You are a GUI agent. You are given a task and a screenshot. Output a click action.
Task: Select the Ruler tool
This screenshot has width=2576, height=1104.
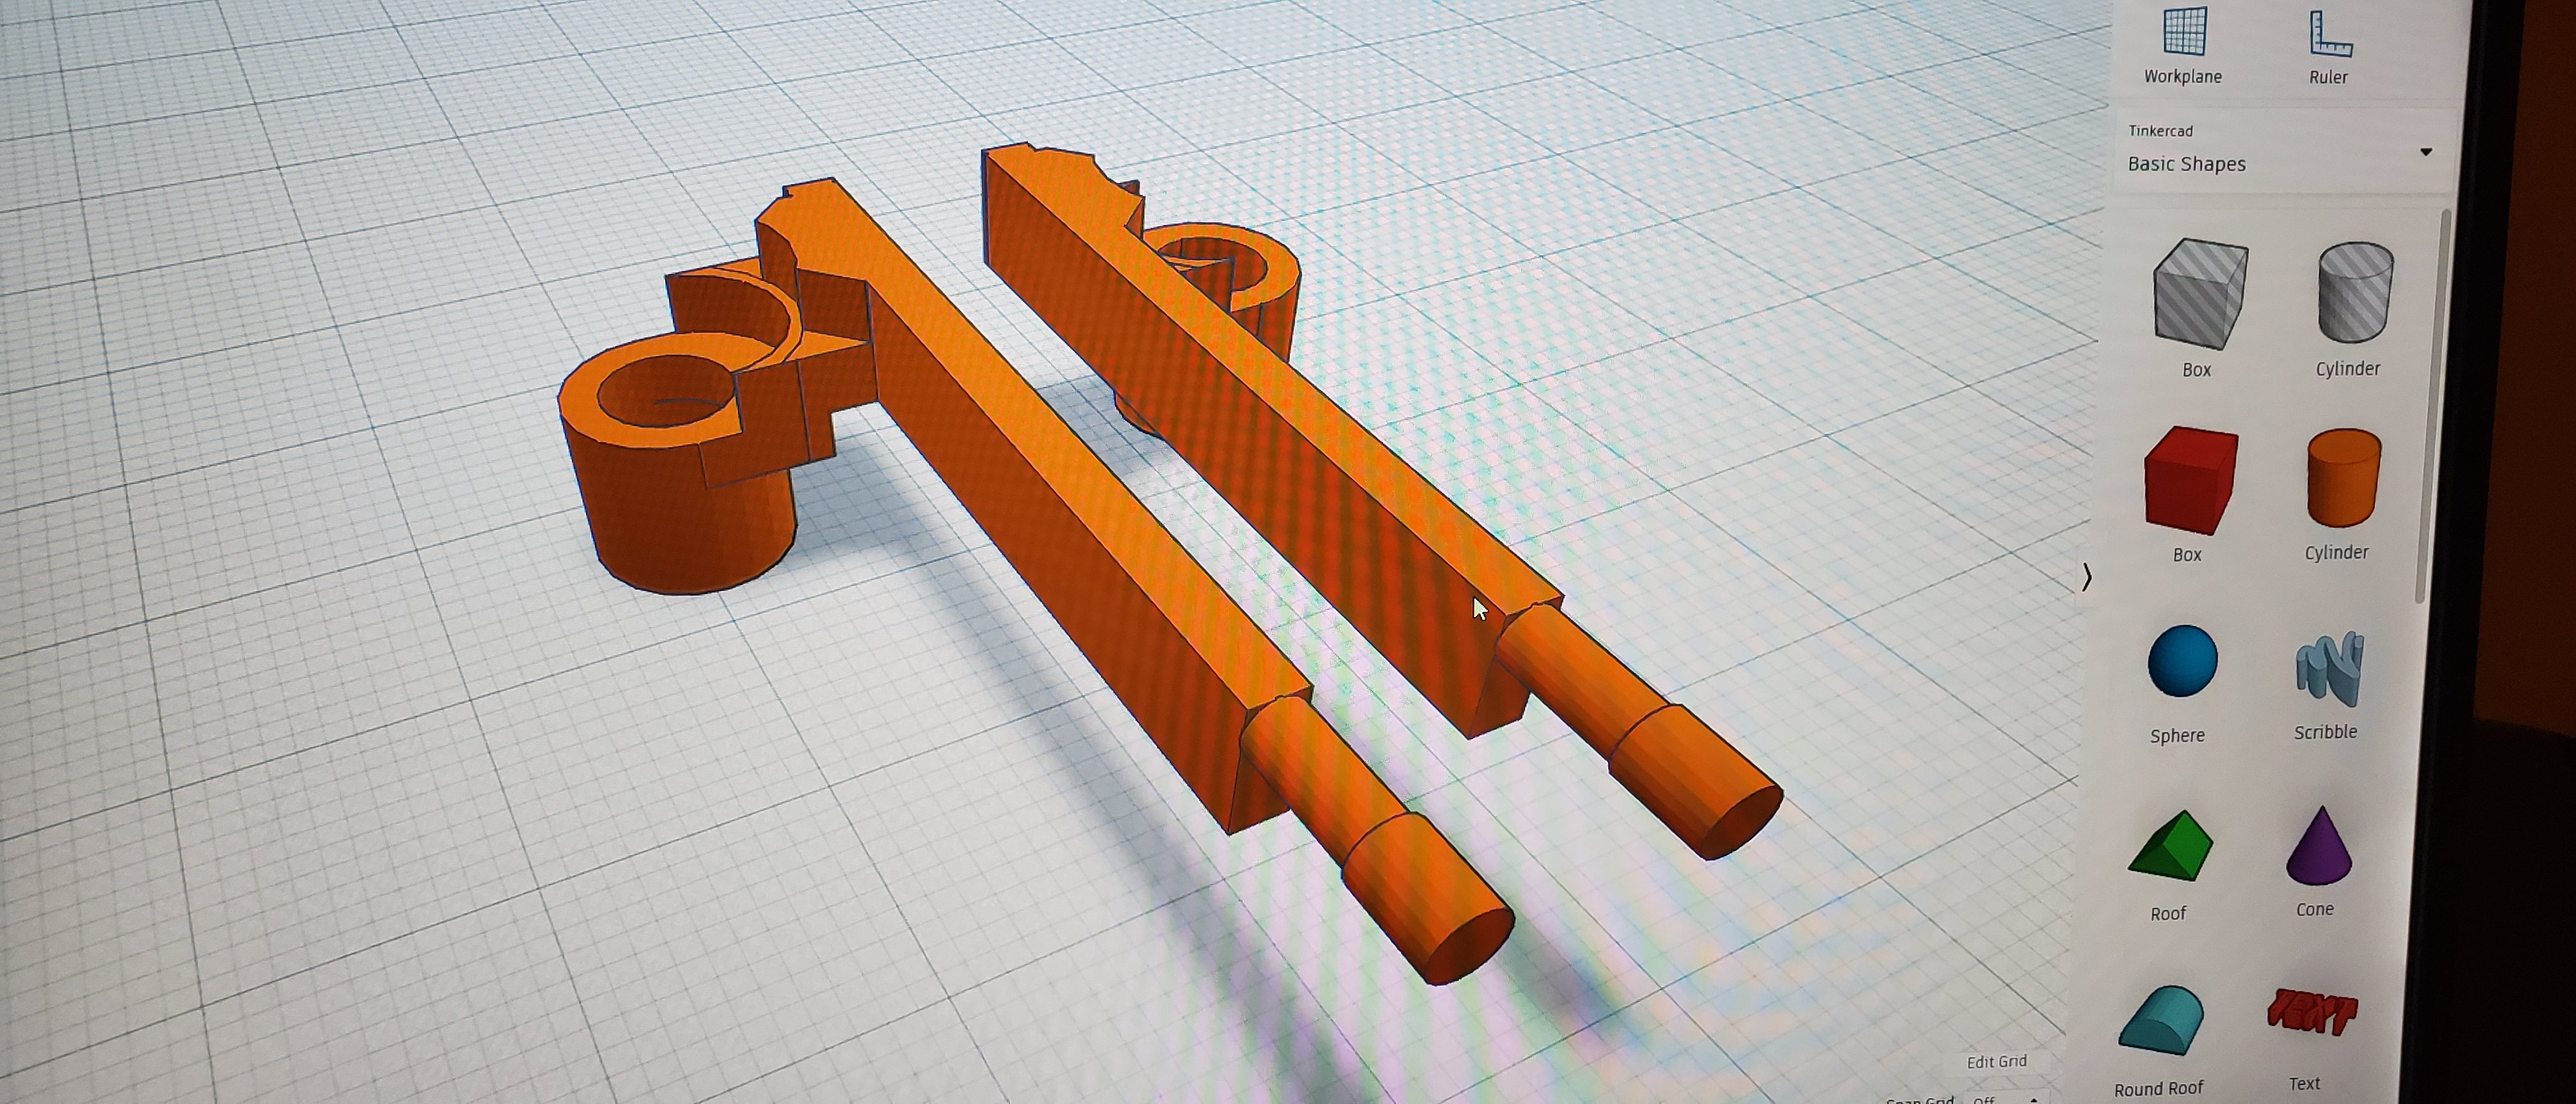click(2329, 47)
